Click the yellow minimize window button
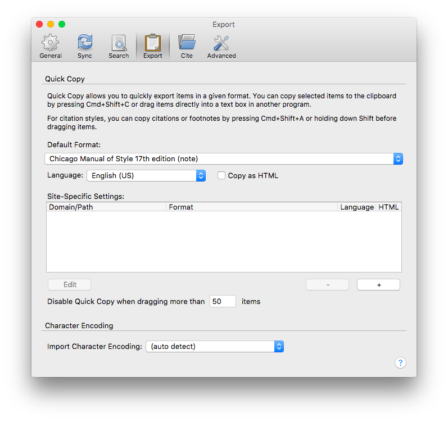The height and width of the screenshot is (422, 448). pyautogui.click(x=51, y=24)
